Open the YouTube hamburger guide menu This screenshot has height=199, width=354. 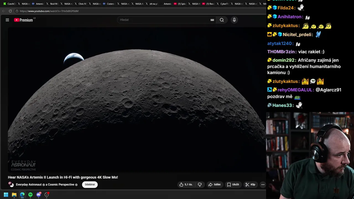coord(7,20)
